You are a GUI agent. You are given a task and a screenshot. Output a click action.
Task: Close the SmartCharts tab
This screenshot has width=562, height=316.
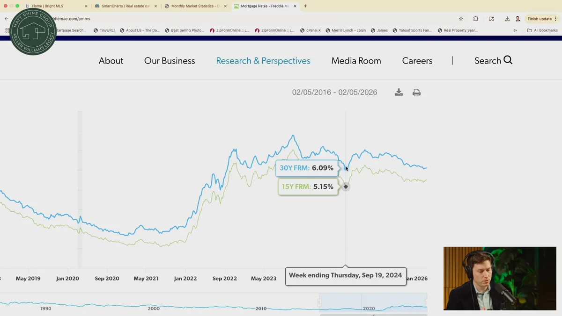pyautogui.click(x=155, y=6)
